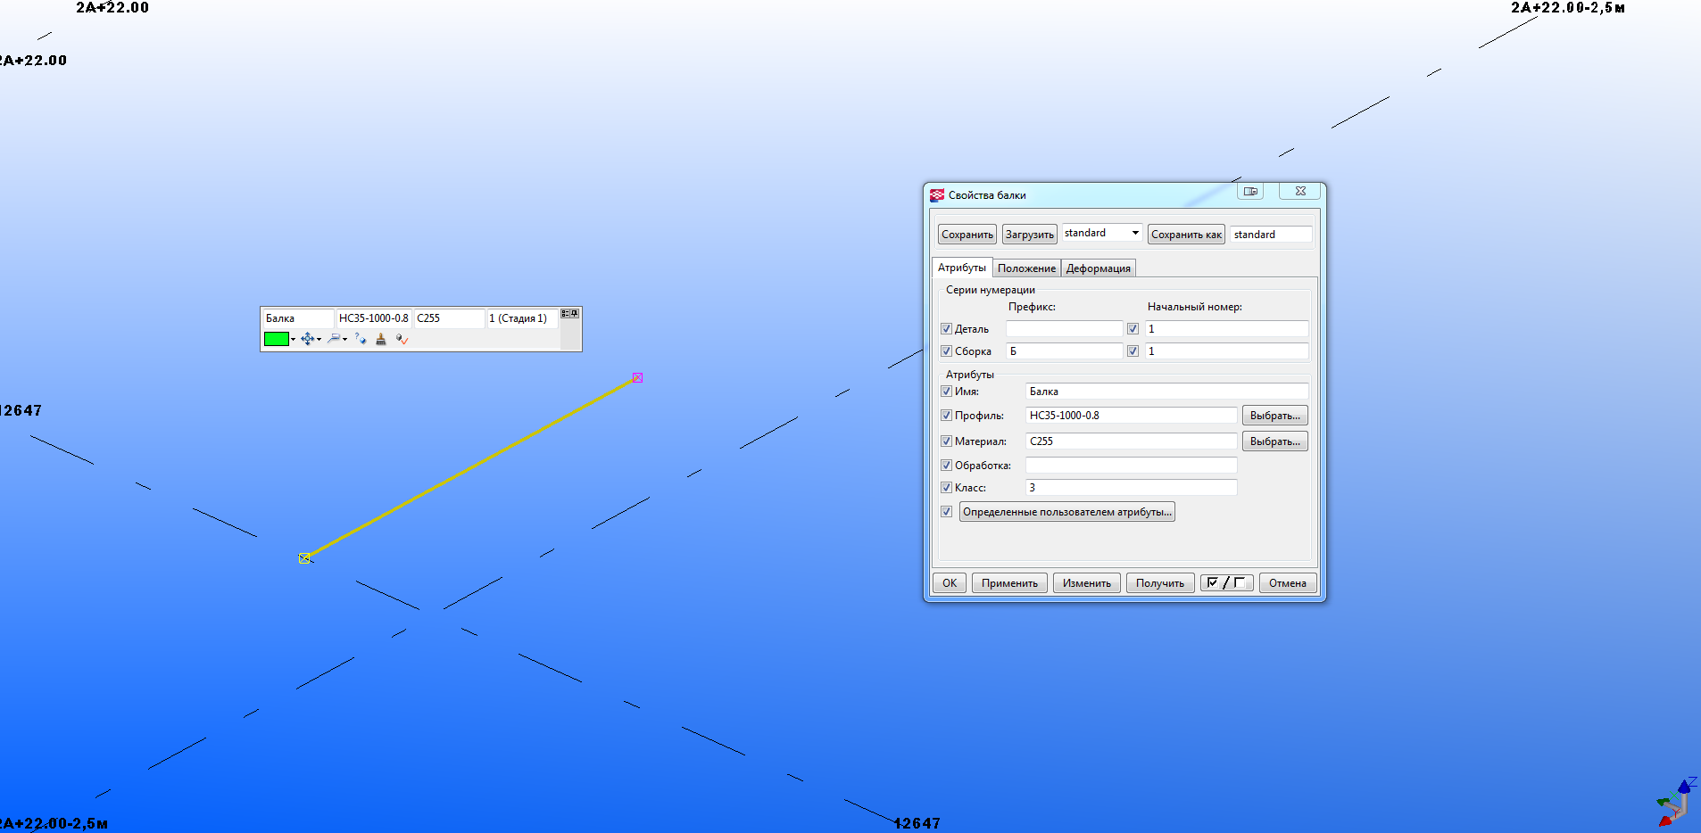Toggle the Деталь start number checkbox
Screen dimensions: 1701x833
1133,329
